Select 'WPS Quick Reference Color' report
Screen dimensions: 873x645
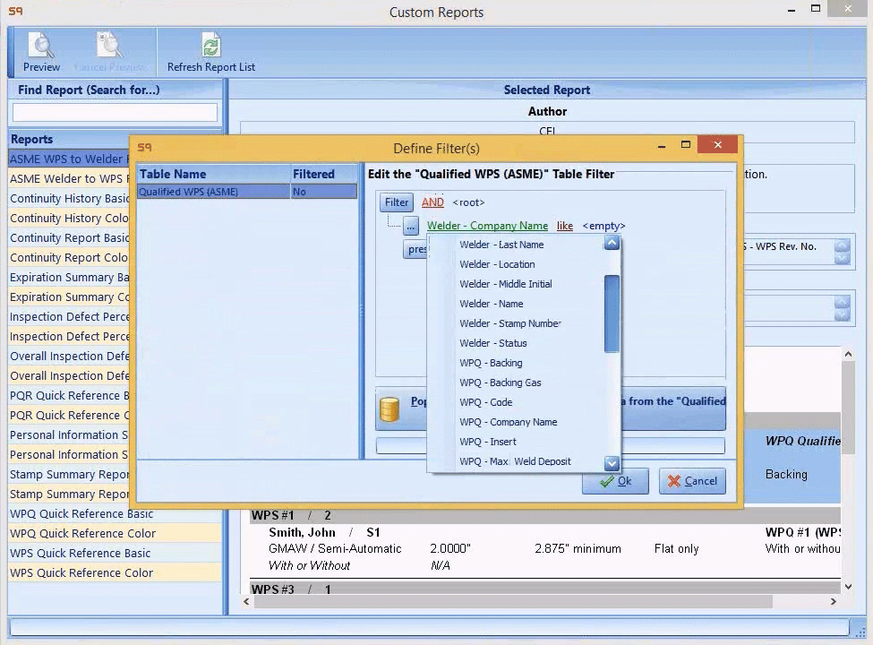(x=81, y=573)
